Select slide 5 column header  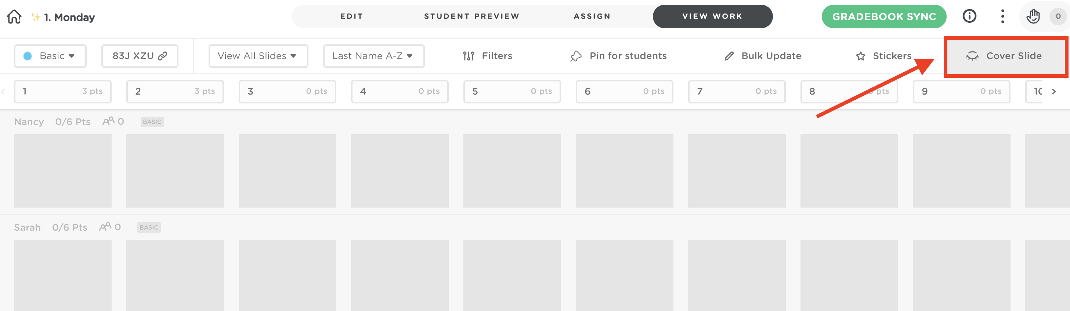(x=512, y=92)
